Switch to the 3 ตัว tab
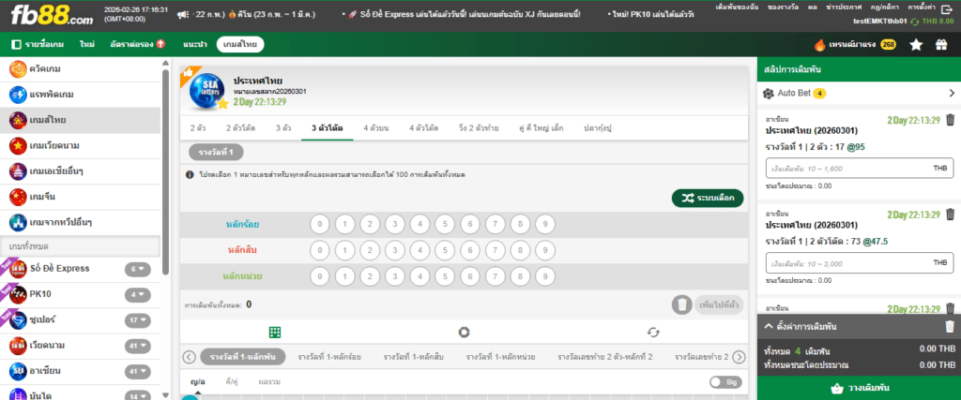The image size is (961, 400). point(282,128)
